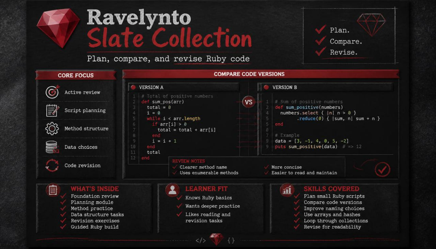Click the red dot beside Version B
The width and height of the screenshot is (436, 249).
click(x=266, y=87)
